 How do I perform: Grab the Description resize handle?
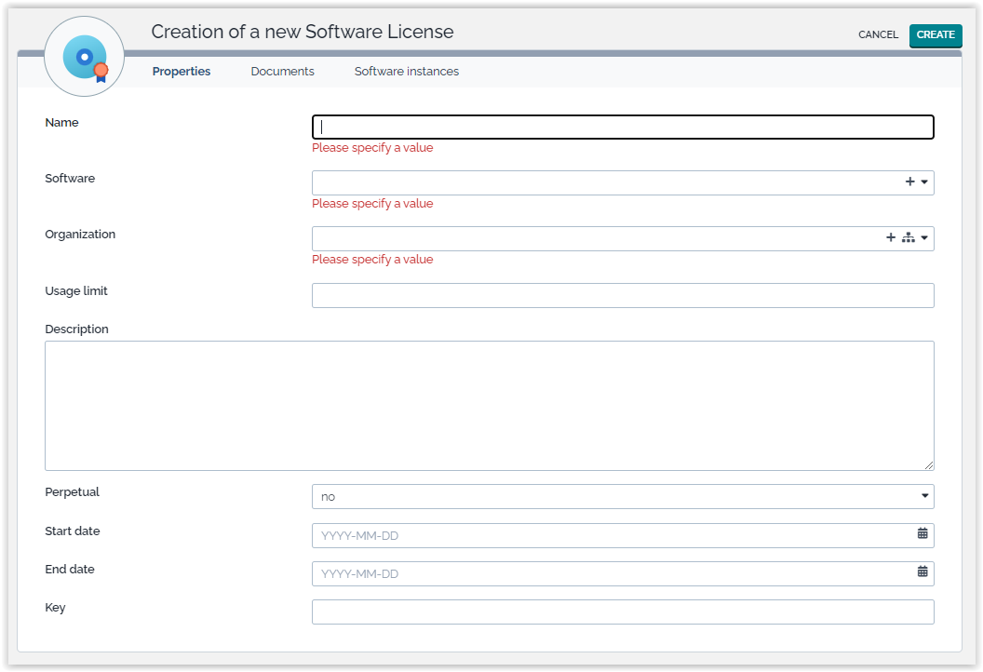click(x=928, y=464)
